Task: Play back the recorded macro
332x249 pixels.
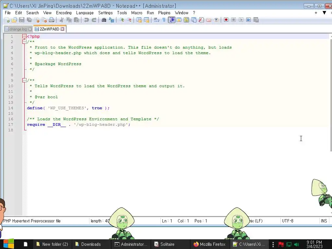Action: 241,20
